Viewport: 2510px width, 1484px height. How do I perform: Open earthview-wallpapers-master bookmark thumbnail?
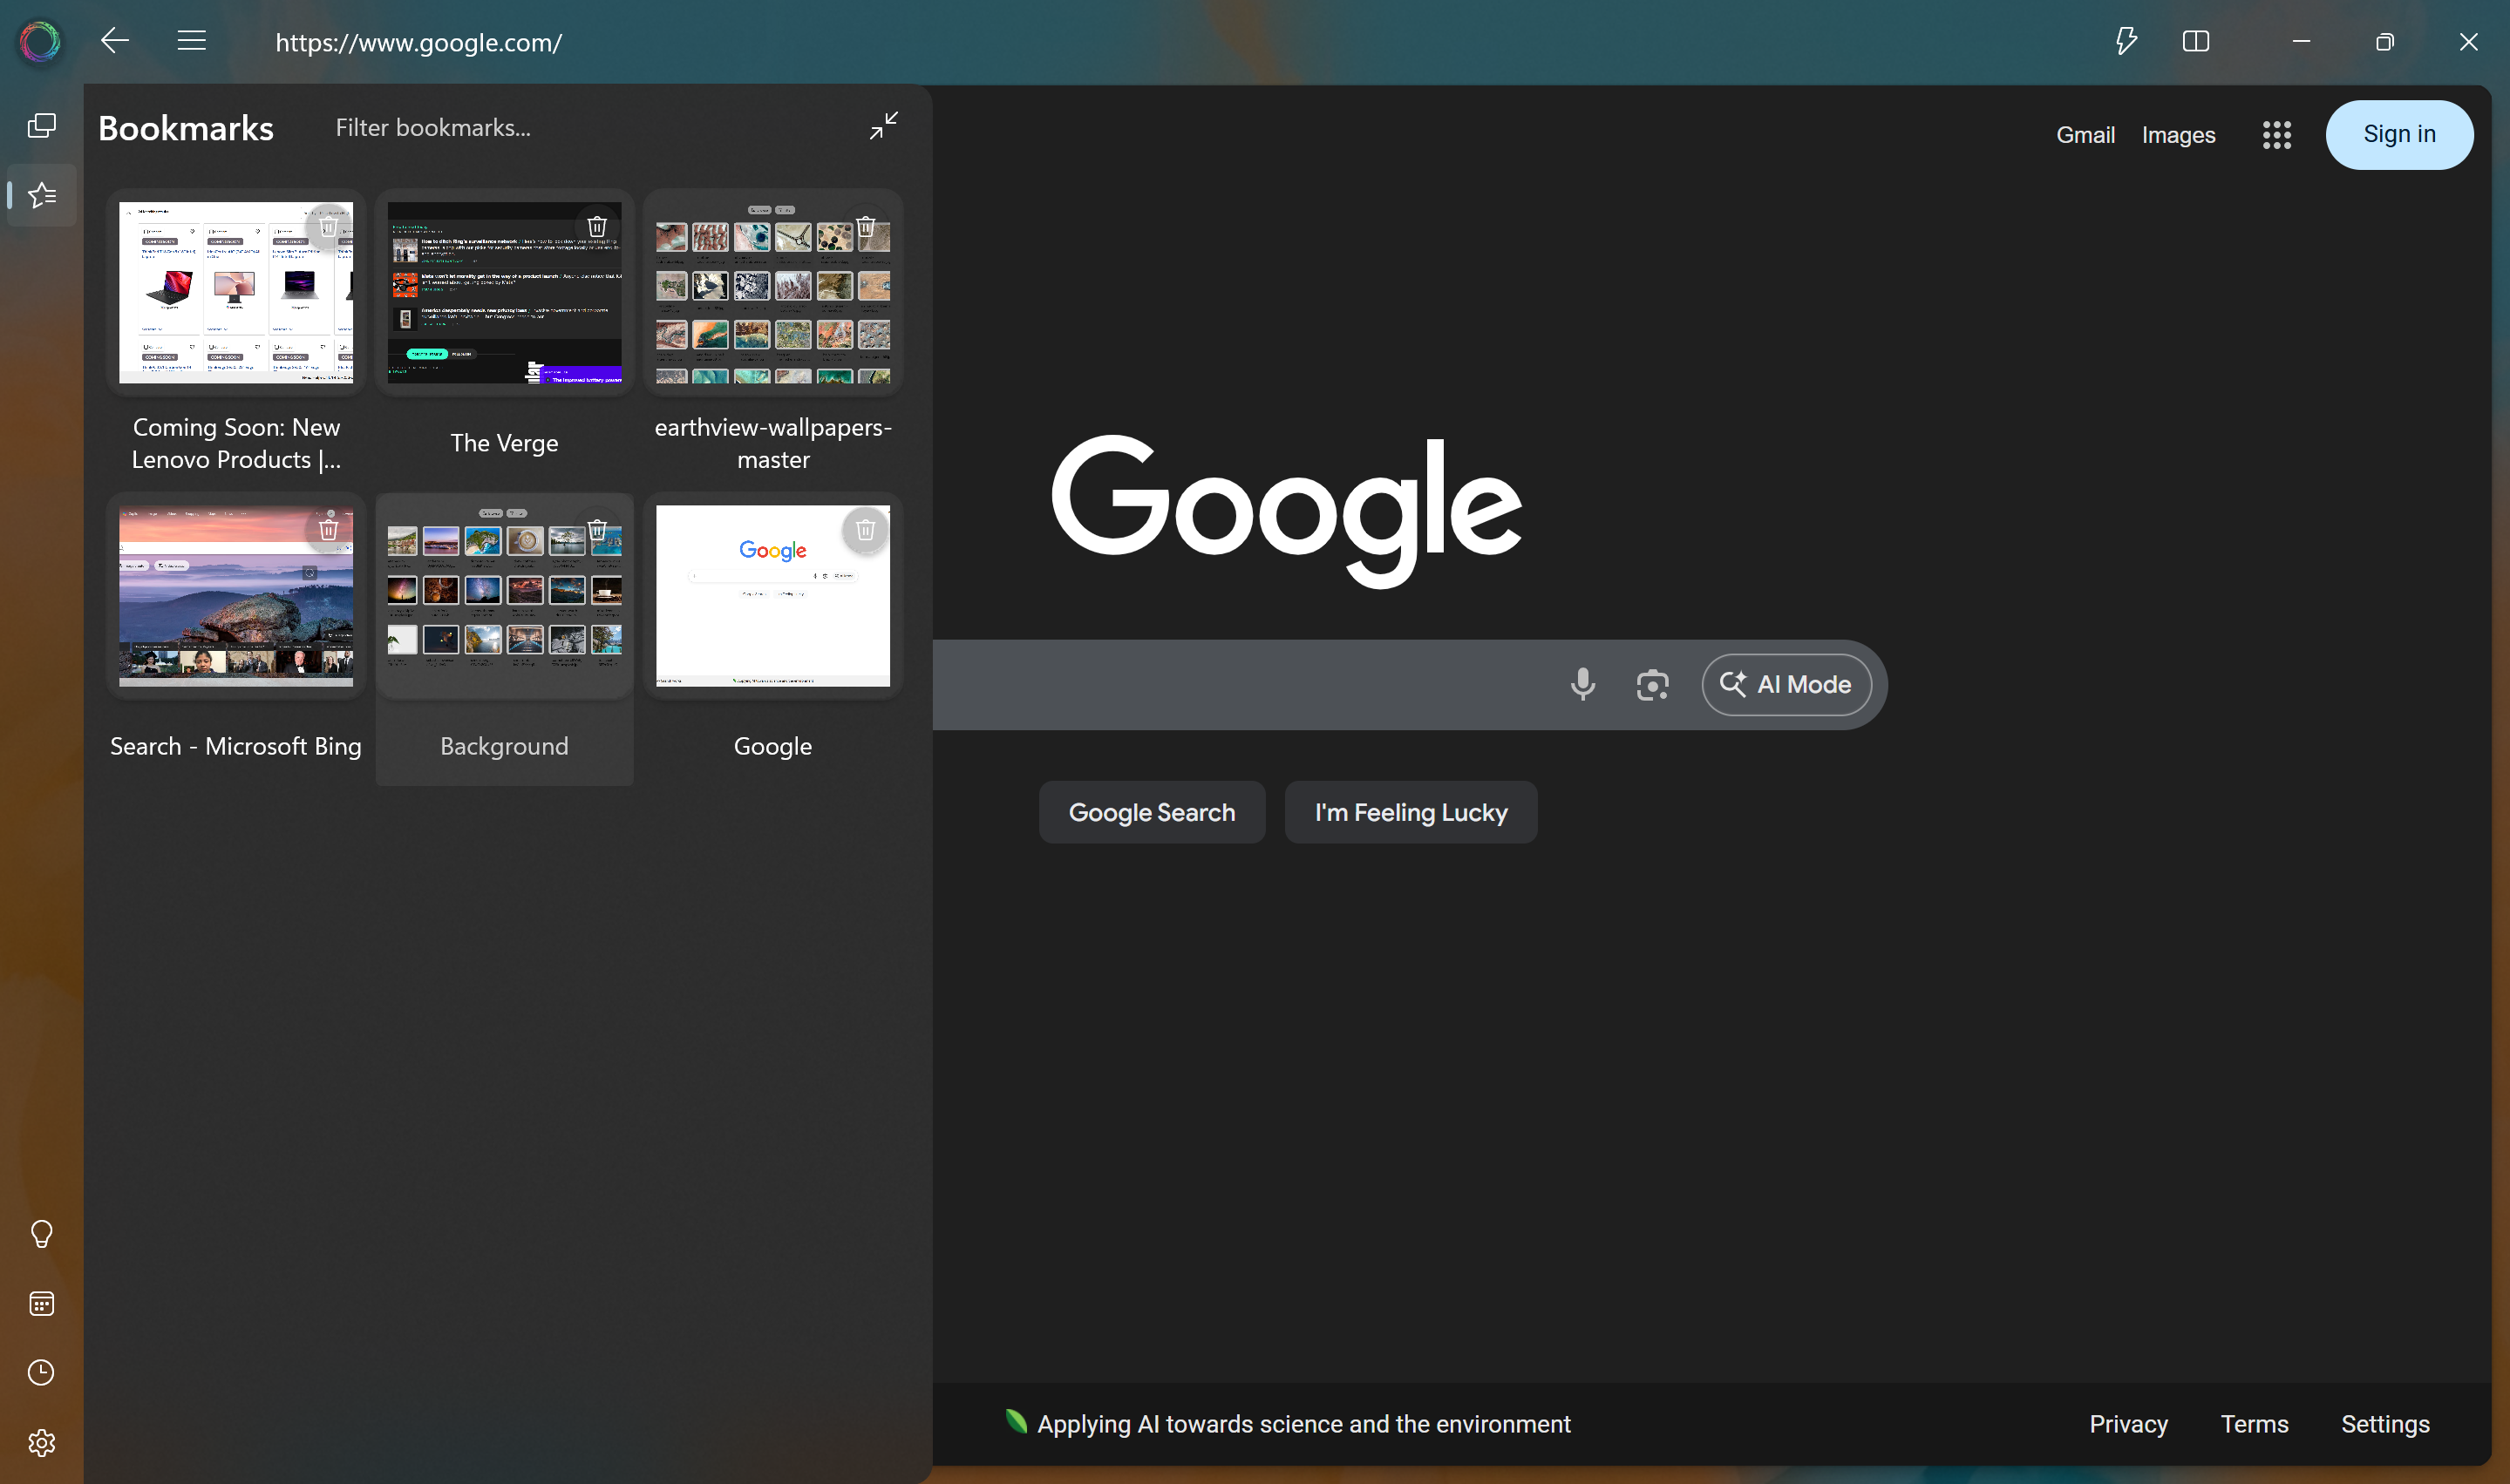pyautogui.click(x=772, y=293)
